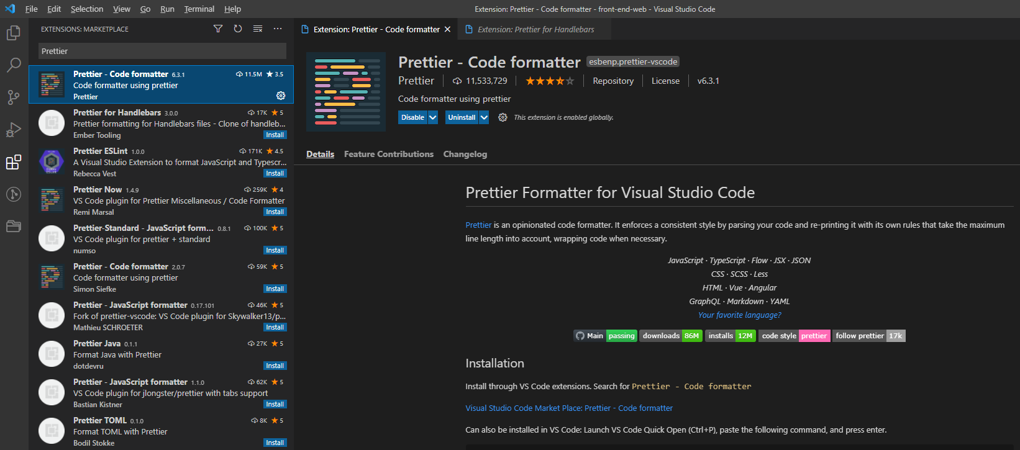Open the Source Control view

pos(14,97)
